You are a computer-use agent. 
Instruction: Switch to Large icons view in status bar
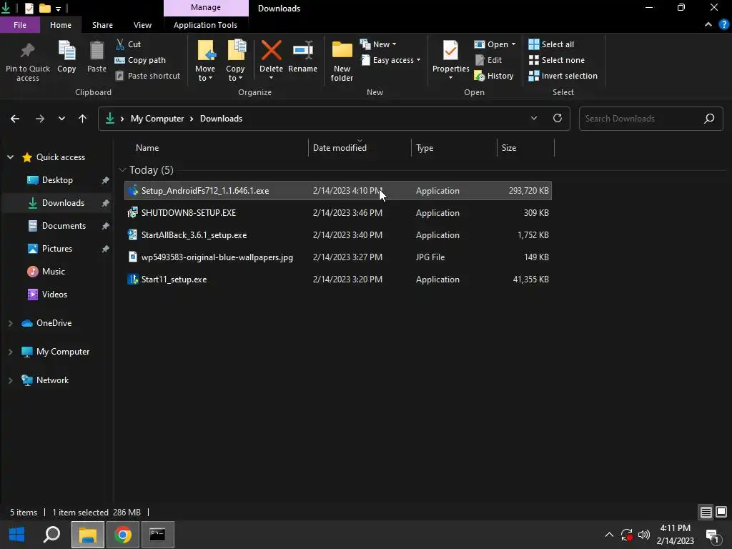pyautogui.click(x=721, y=512)
